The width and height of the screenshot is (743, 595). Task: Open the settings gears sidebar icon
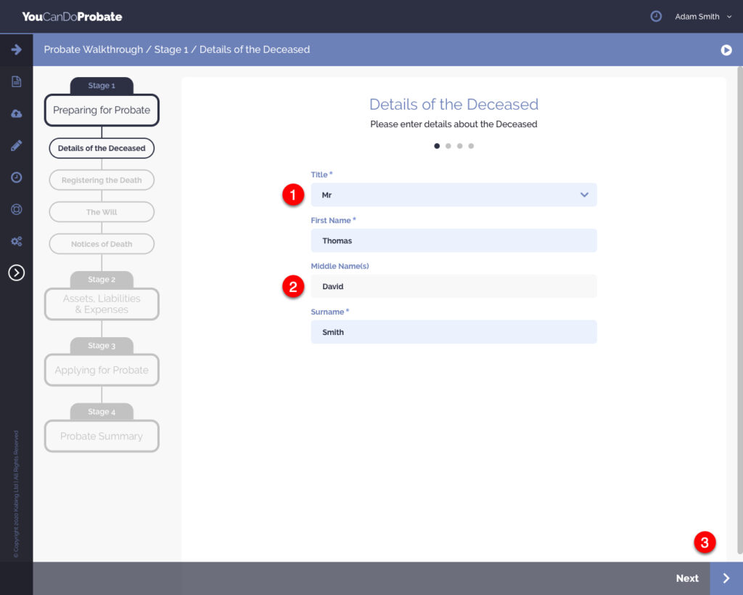pyautogui.click(x=16, y=241)
